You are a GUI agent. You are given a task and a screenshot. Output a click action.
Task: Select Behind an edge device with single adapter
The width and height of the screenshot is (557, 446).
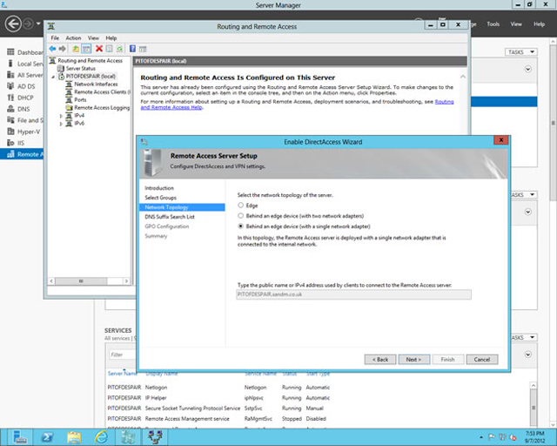pyautogui.click(x=241, y=225)
